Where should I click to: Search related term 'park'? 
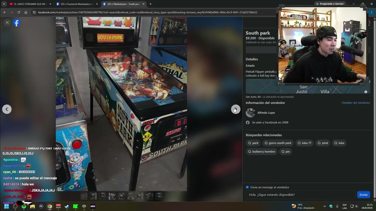253,143
